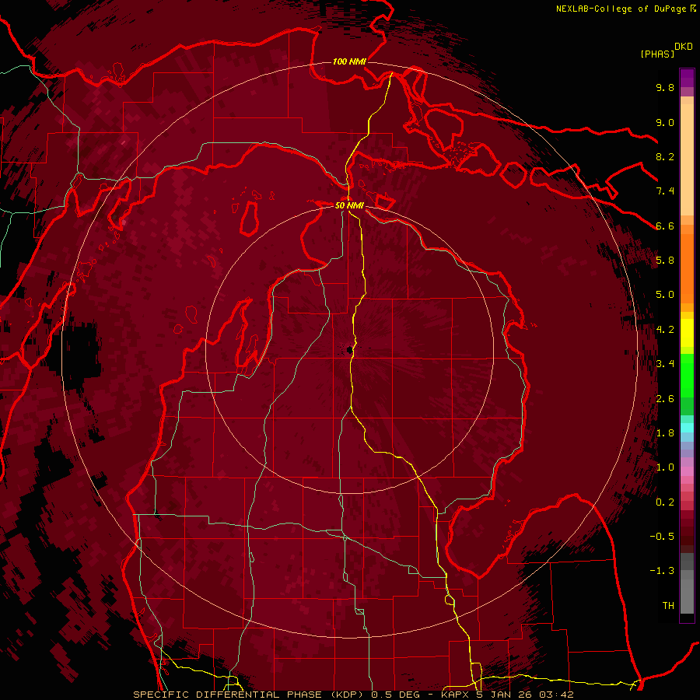Click the TH threshold label
Screen dimensions: 700x700
click(x=668, y=606)
